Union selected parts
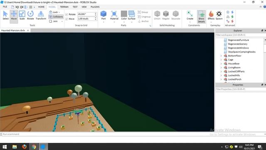Image resolution: width=266 pixels, height=150 pixels. pos(157,15)
